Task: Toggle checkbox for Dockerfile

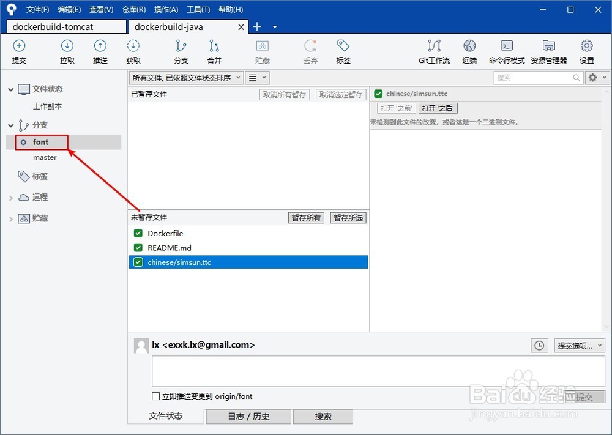Action: pos(138,233)
